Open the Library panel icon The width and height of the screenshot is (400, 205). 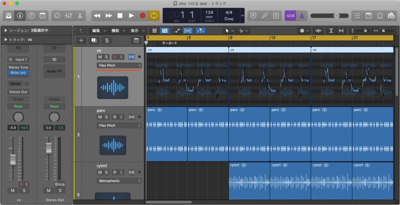[9, 16]
